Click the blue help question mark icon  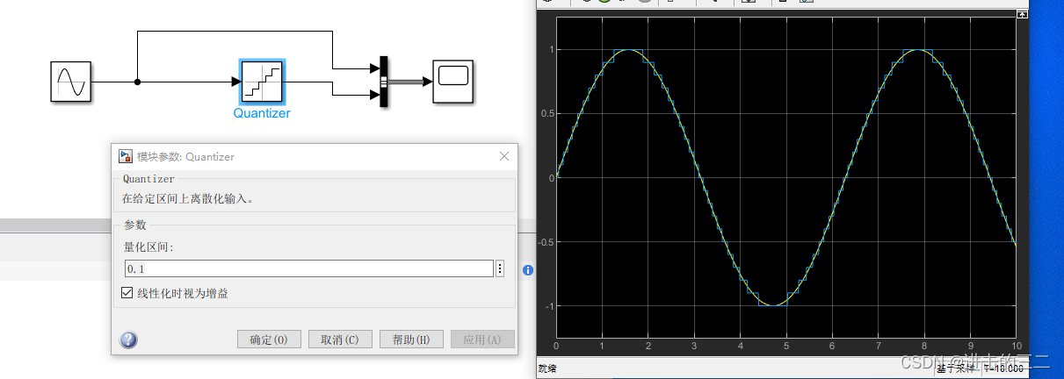128,340
